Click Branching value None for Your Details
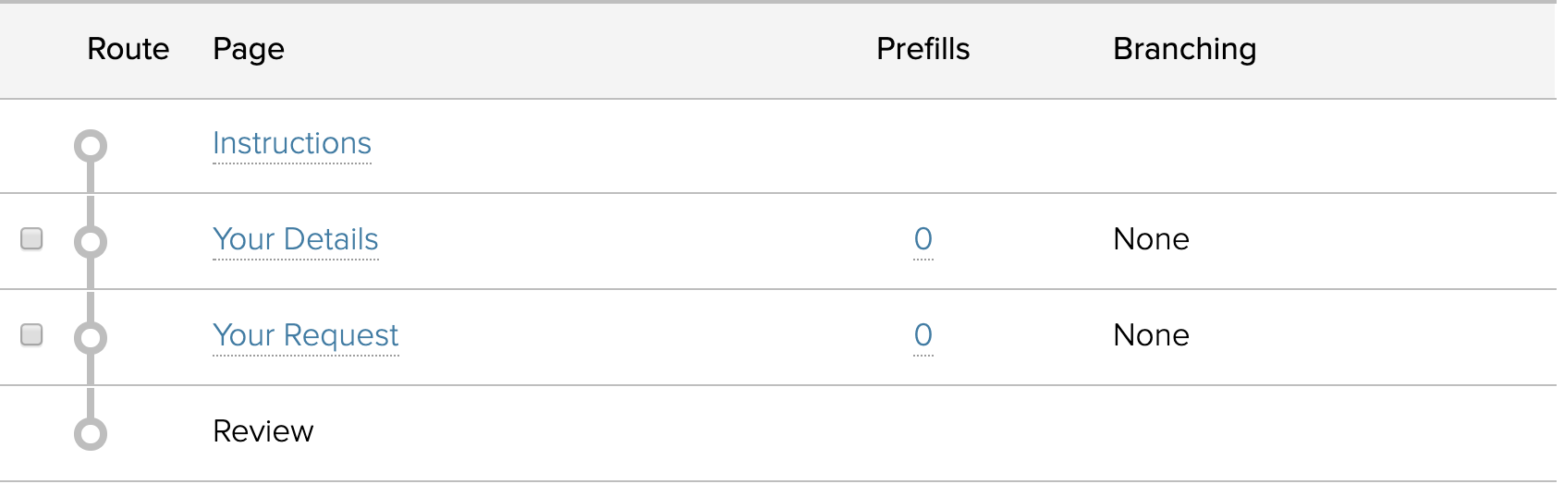1564x484 pixels. pyautogui.click(x=1152, y=240)
